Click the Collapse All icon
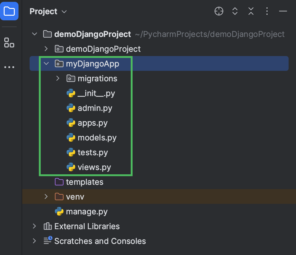296x255 pixels. 251,11
